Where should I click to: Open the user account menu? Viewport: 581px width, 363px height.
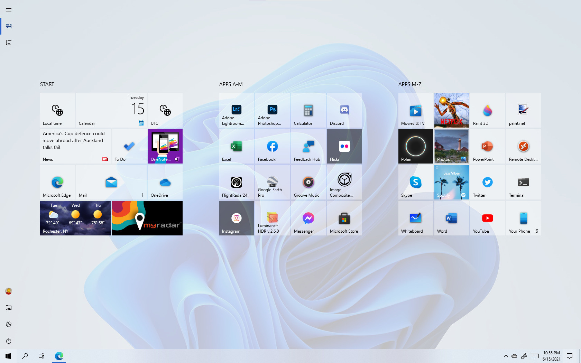(9, 291)
